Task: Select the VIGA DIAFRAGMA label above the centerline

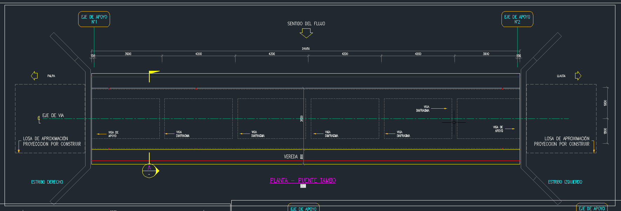Action: tap(423, 109)
